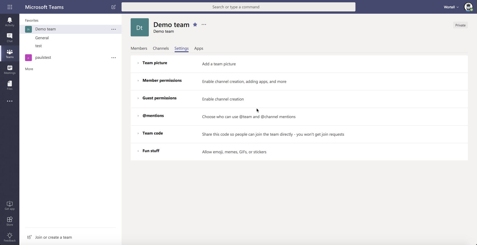This screenshot has width=477, height=245.
Task: Expand the Team picture section
Action: click(138, 63)
